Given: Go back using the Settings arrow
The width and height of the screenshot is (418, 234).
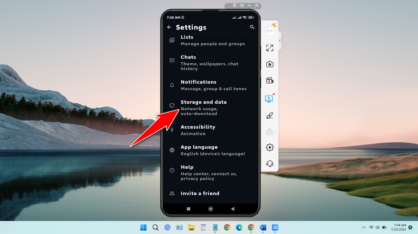Looking at the screenshot, I should (169, 27).
